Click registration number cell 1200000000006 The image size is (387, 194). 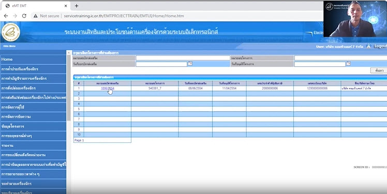(x=317, y=88)
